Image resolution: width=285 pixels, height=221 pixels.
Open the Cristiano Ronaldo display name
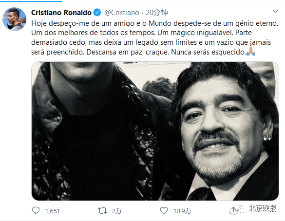[61, 13]
